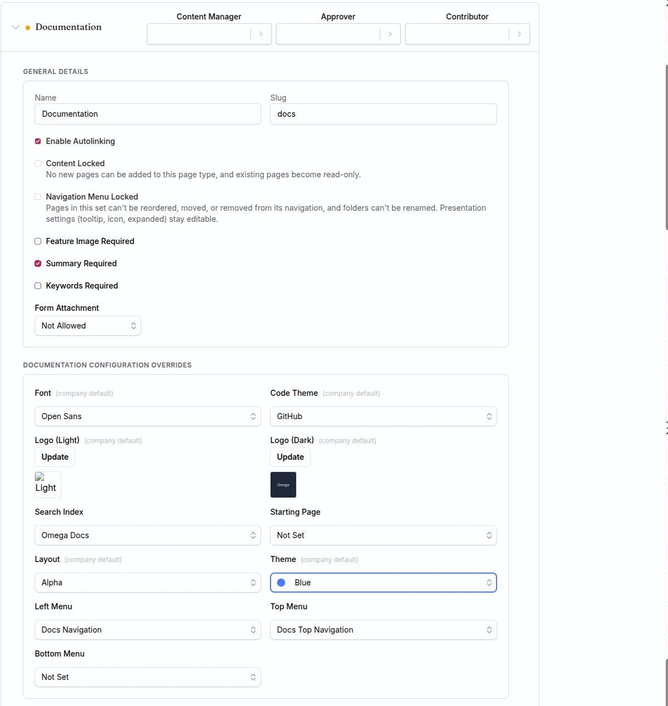Edit the Slug field containing docs
This screenshot has width=668, height=706.
(384, 114)
